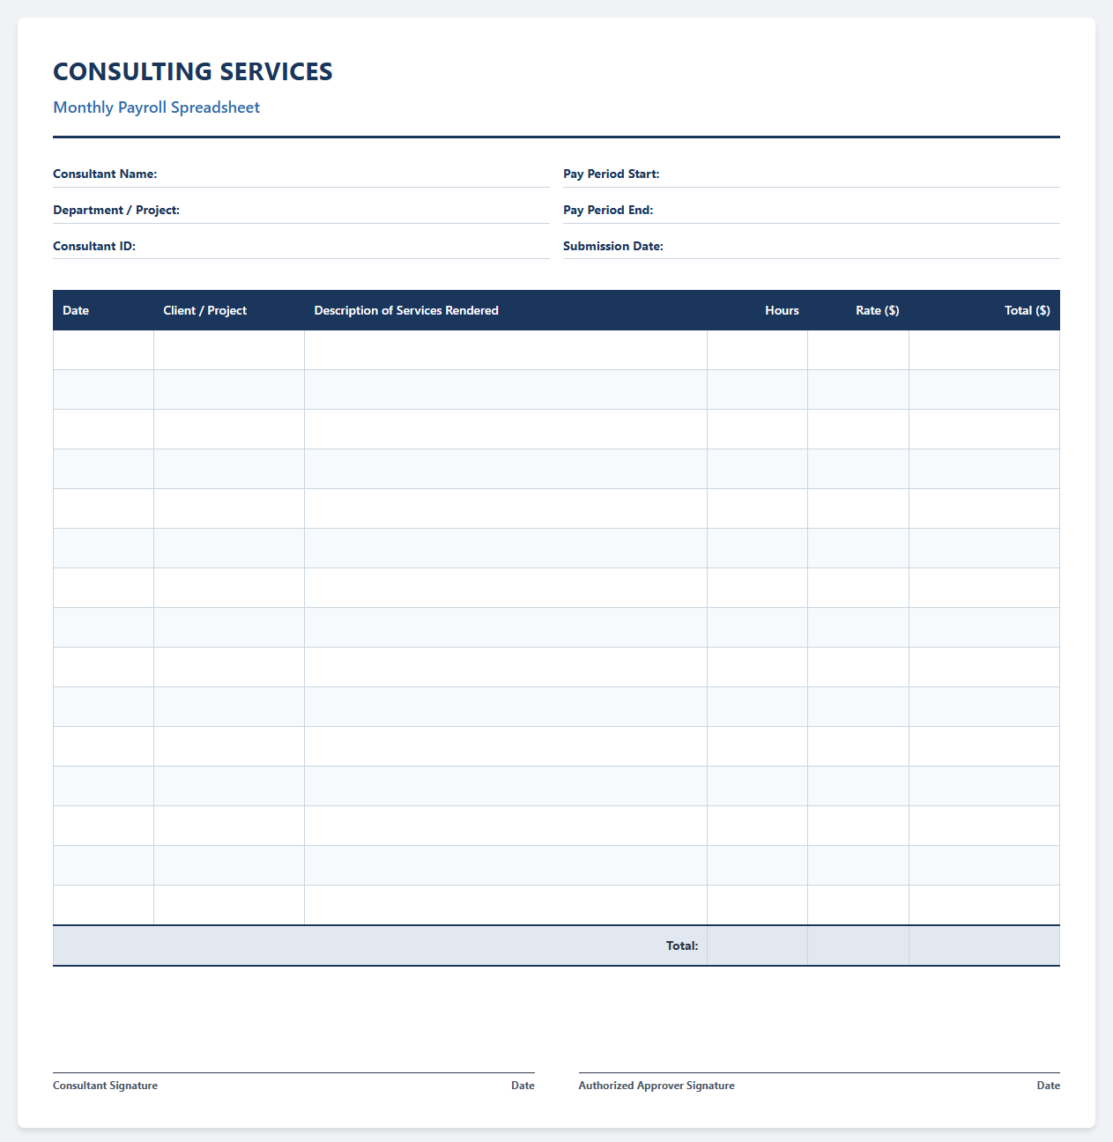Screen dimensions: 1113x1142
Task: Select the Total ($) column header
Action: tap(984, 310)
